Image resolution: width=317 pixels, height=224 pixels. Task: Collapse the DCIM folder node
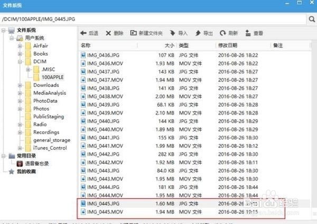[20, 62]
